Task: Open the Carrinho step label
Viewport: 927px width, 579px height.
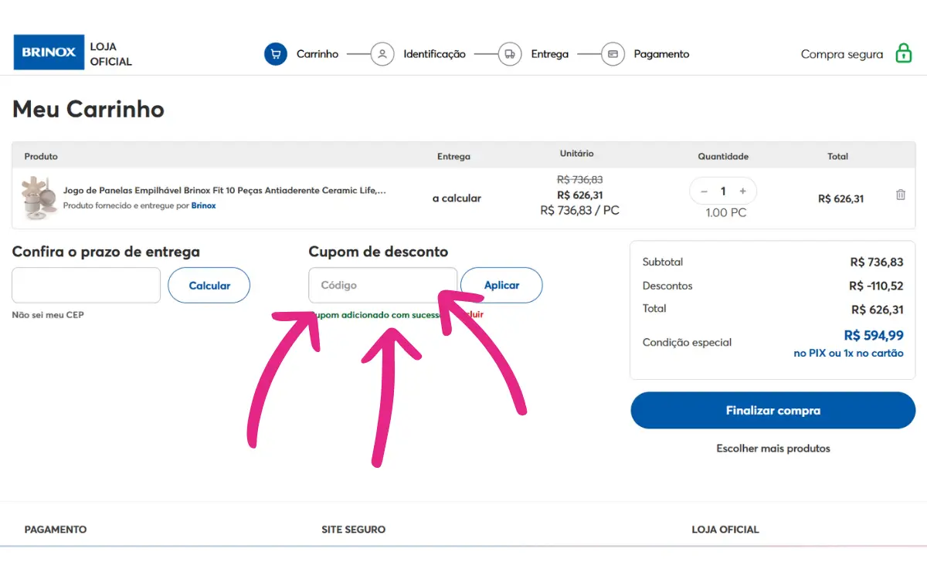Action: pos(317,54)
